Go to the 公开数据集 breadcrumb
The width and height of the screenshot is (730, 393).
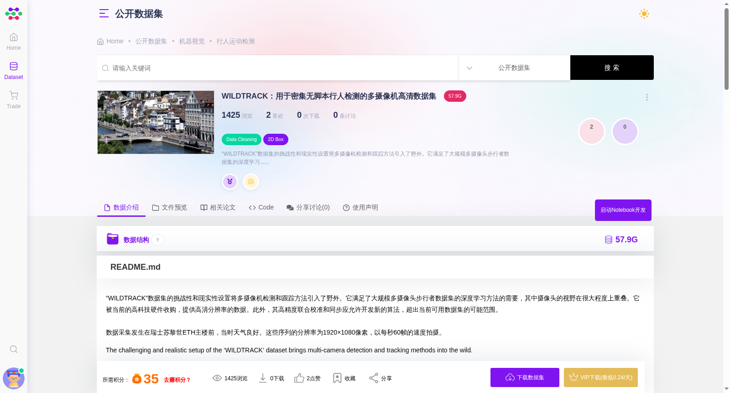151,41
